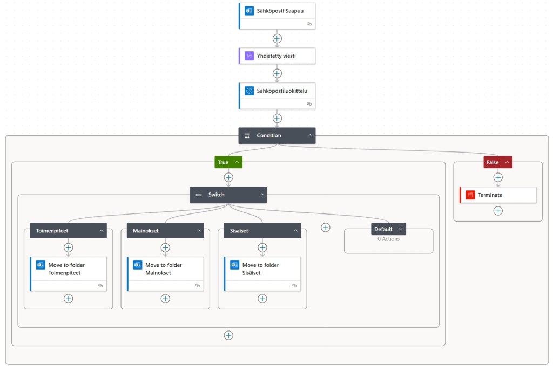Collapse the False branch

tap(507, 162)
